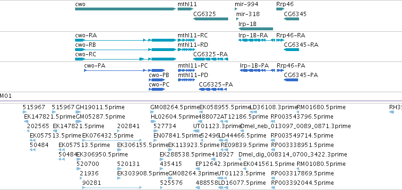Select the RP003392044.5prime EST label
The width and height of the screenshot is (402, 190).
pyautogui.click(x=302, y=183)
